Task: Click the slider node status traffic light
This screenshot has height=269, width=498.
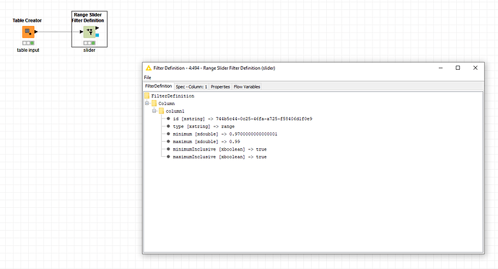Action: (x=89, y=42)
